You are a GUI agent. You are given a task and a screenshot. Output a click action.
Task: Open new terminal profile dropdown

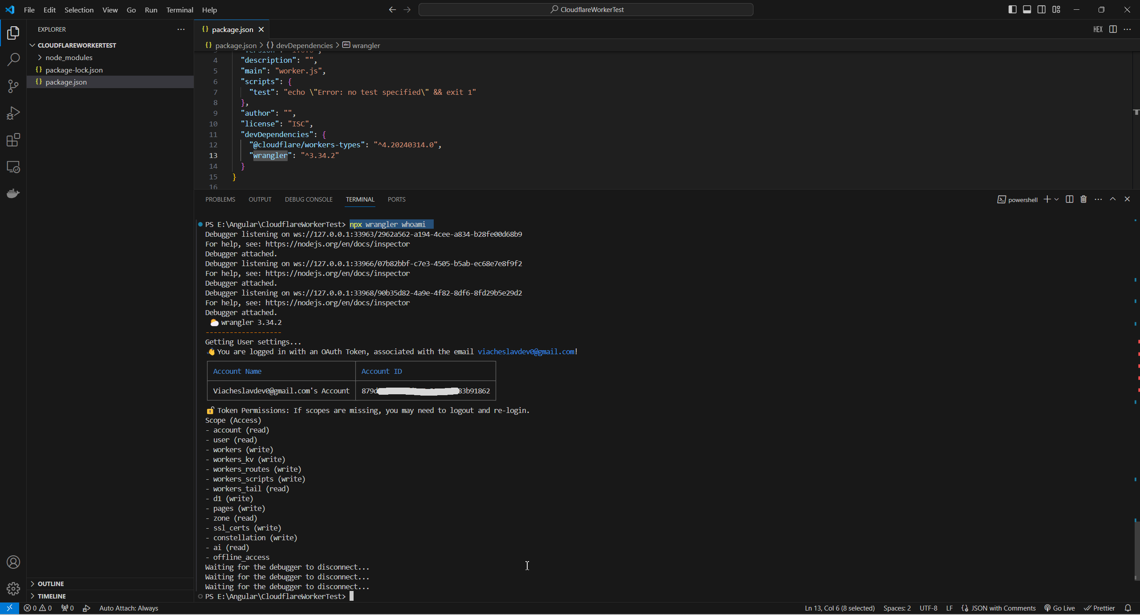1056,199
